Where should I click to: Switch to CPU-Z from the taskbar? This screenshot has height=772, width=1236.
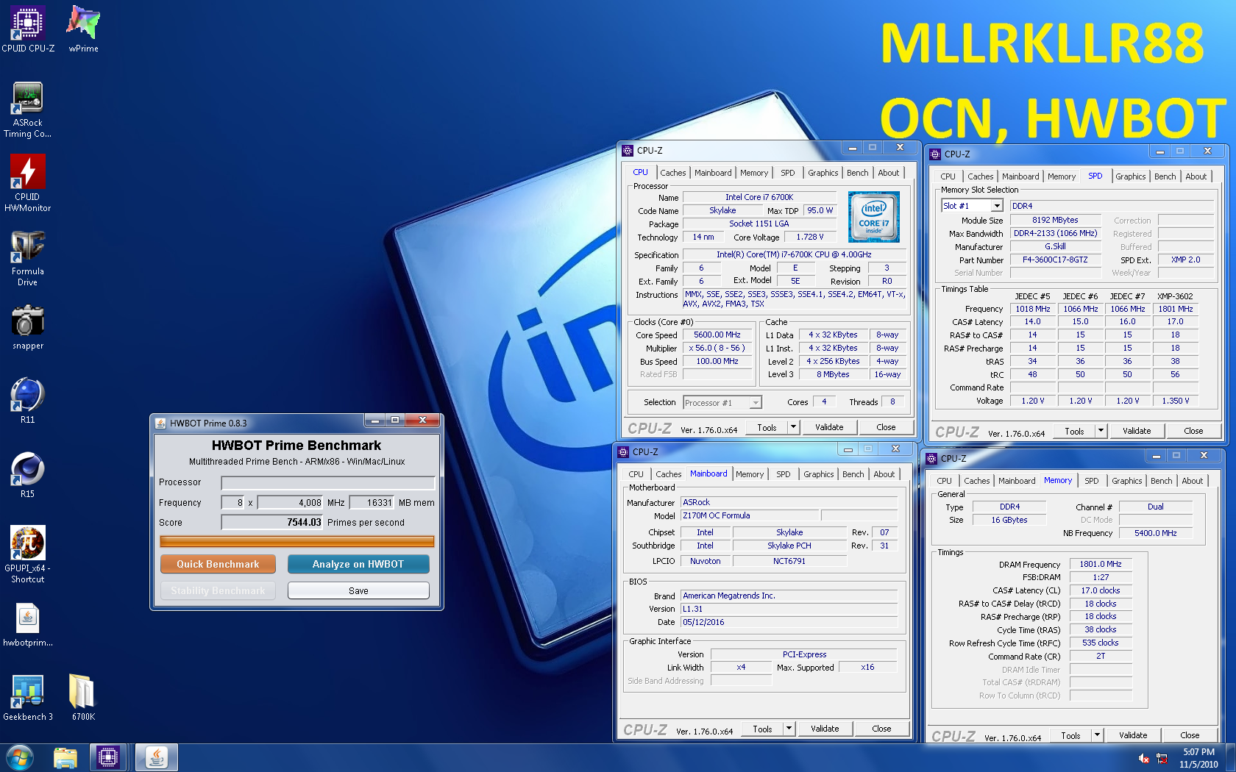(x=108, y=757)
